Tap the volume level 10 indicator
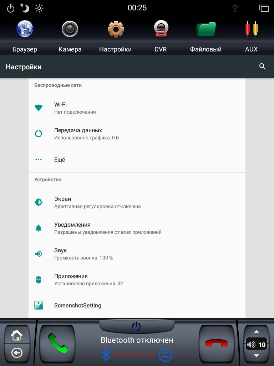 [256, 344]
